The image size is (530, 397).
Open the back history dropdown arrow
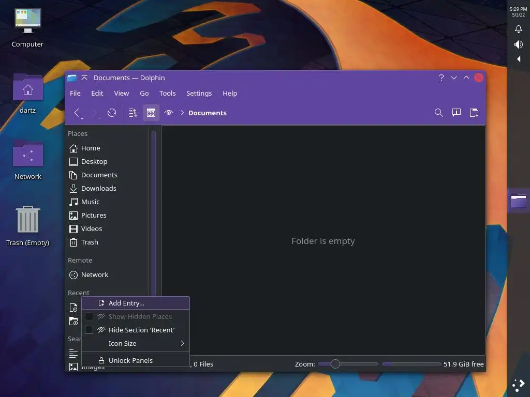click(82, 118)
